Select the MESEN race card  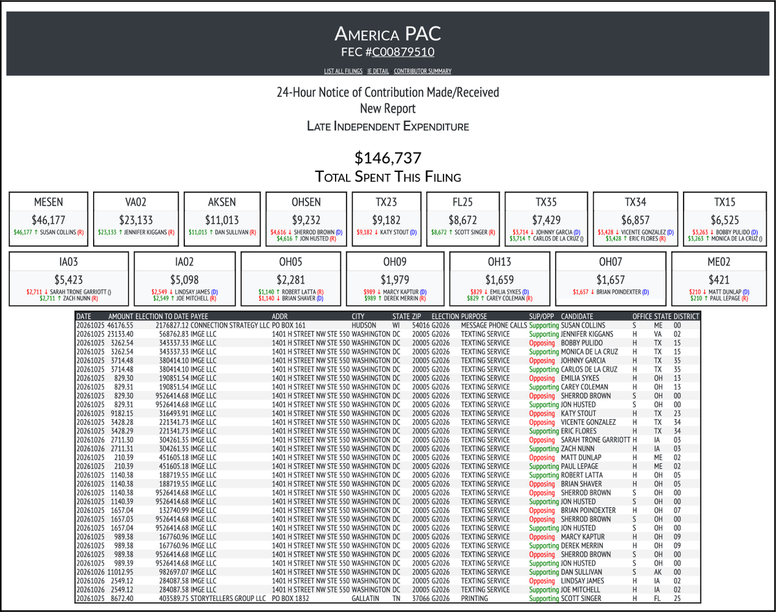pos(48,218)
